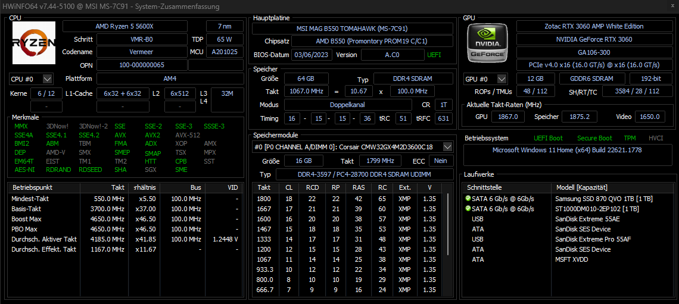The height and width of the screenshot is (304, 679).
Task: Click green status icon beside Samsung SSD 870
Action: pyautogui.click(x=468, y=199)
